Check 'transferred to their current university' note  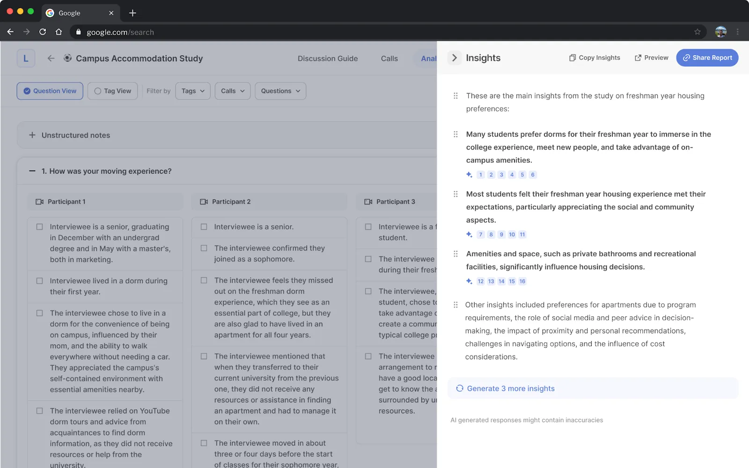(204, 357)
